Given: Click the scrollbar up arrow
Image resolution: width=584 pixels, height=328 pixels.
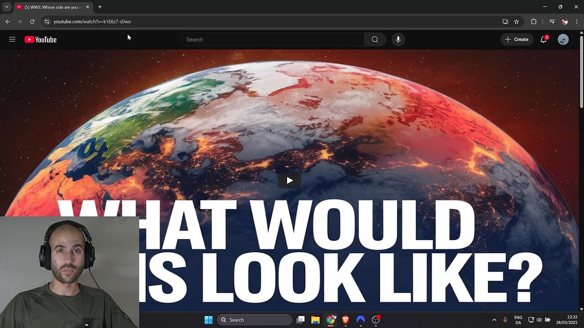Looking at the screenshot, I should [581, 32].
